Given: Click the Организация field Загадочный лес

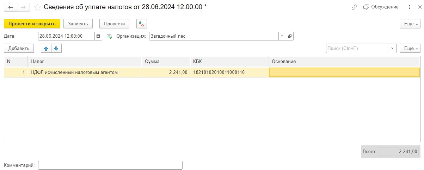Looking at the screenshot, I should tap(214, 36).
